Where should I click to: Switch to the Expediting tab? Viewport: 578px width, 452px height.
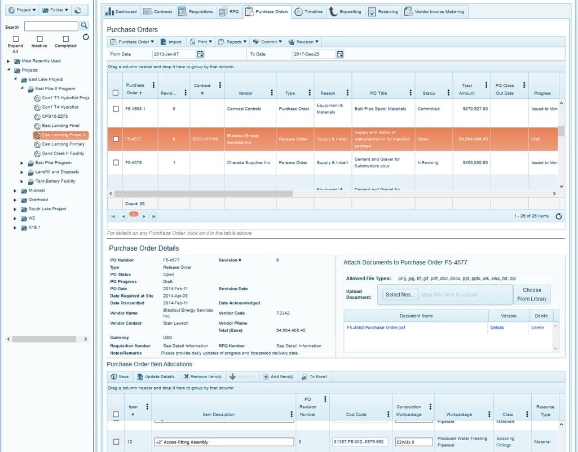coord(345,12)
